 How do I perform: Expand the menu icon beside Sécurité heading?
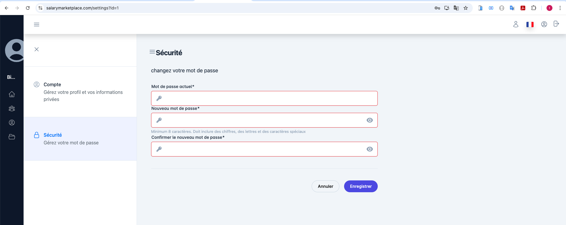[x=152, y=52]
